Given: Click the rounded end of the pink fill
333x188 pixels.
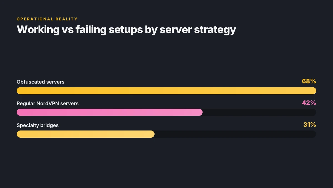Looking at the screenshot, I should pyautogui.click(x=200, y=112).
